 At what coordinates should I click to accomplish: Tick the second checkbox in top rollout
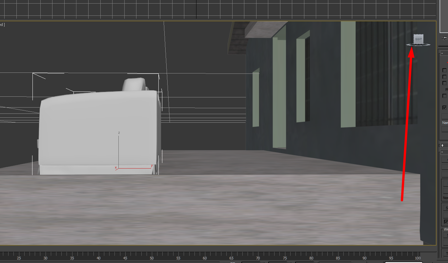[x=445, y=77]
